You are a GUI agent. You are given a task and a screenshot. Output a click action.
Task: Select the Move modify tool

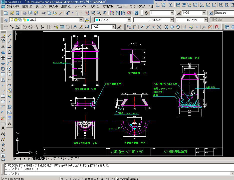coord(3,63)
